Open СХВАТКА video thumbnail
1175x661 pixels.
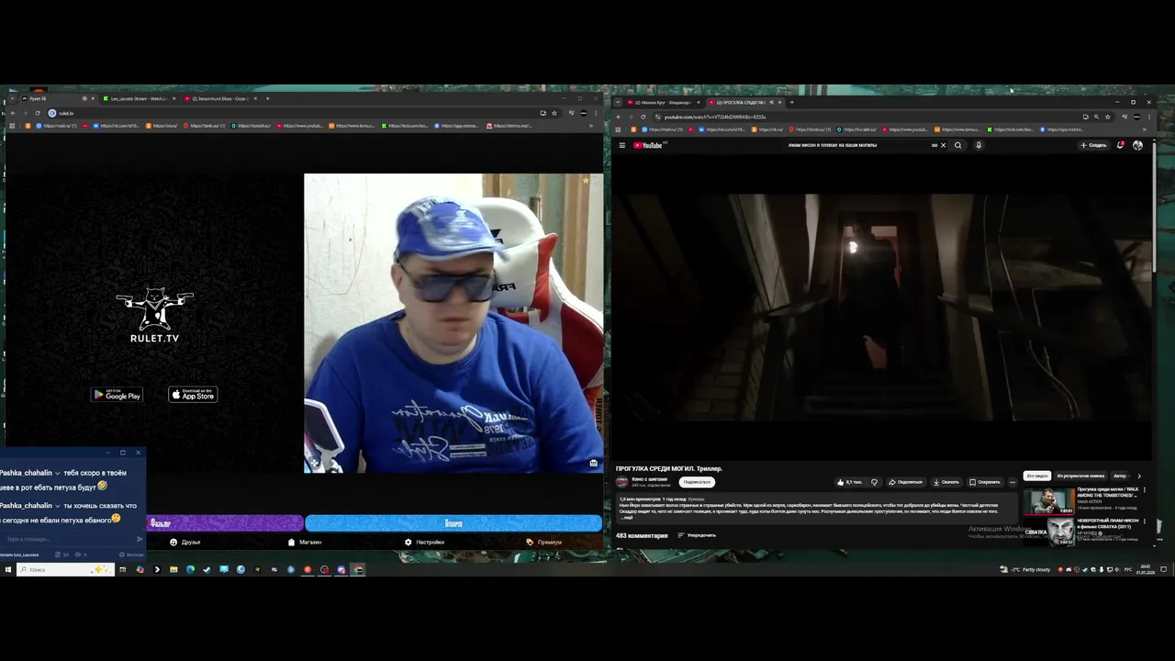1049,531
